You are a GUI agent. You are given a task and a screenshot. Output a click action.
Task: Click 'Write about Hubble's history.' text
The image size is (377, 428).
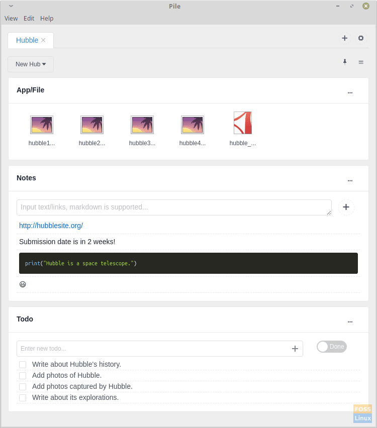tap(76, 364)
